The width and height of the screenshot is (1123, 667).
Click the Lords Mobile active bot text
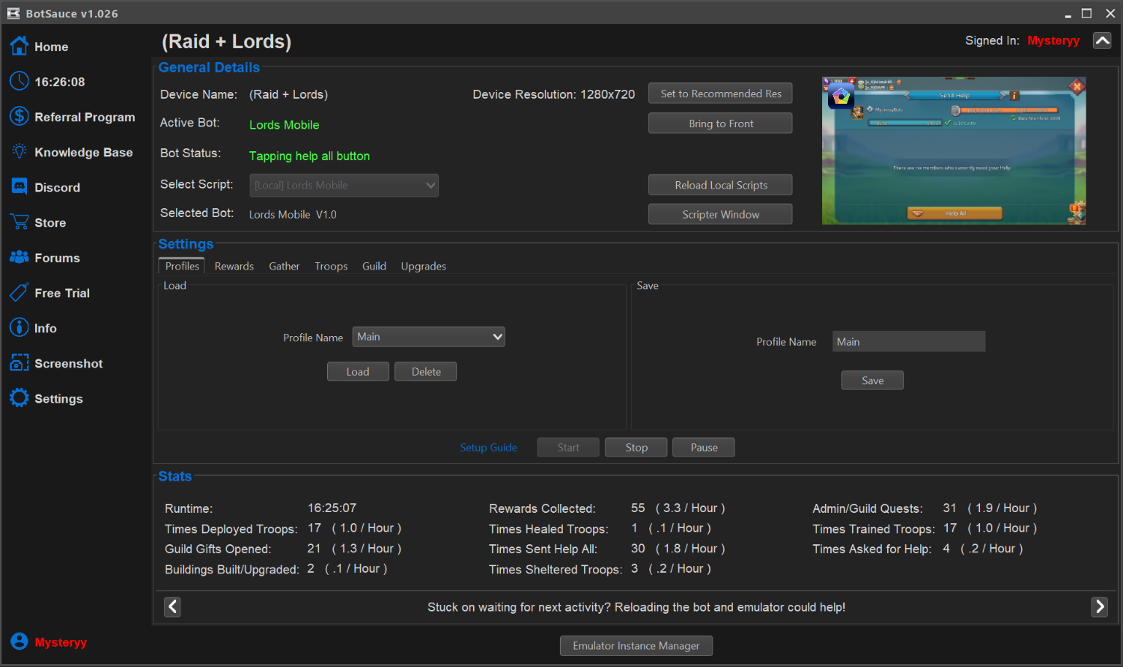[x=284, y=125]
